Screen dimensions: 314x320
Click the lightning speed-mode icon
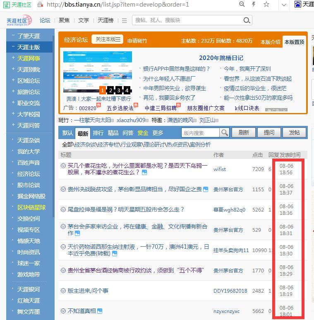coord(254,4)
